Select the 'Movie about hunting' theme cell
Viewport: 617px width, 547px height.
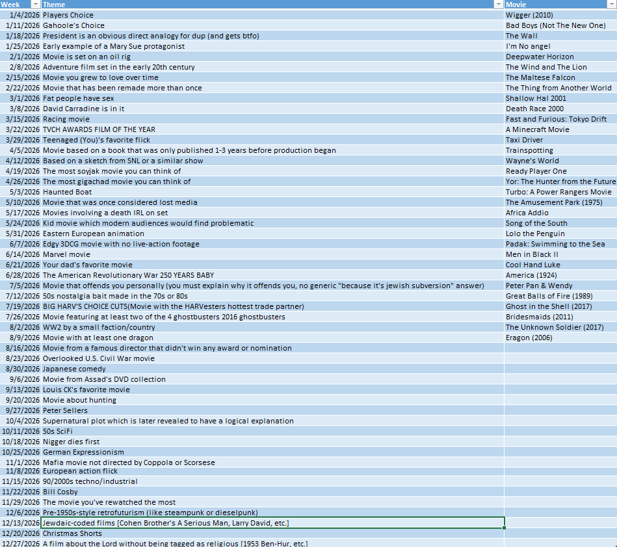pos(272,400)
